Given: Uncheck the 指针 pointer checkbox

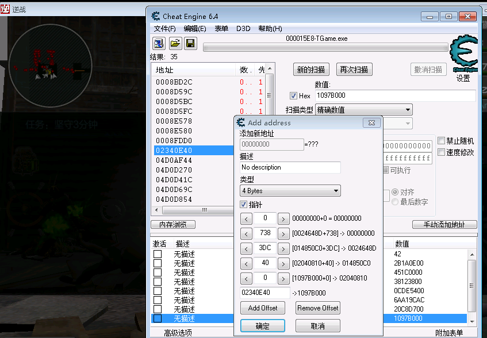Looking at the screenshot, I should (244, 205).
